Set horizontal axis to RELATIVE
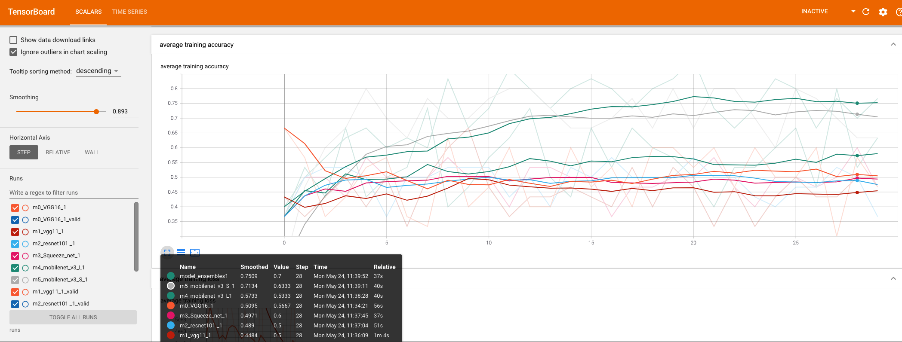 58,153
